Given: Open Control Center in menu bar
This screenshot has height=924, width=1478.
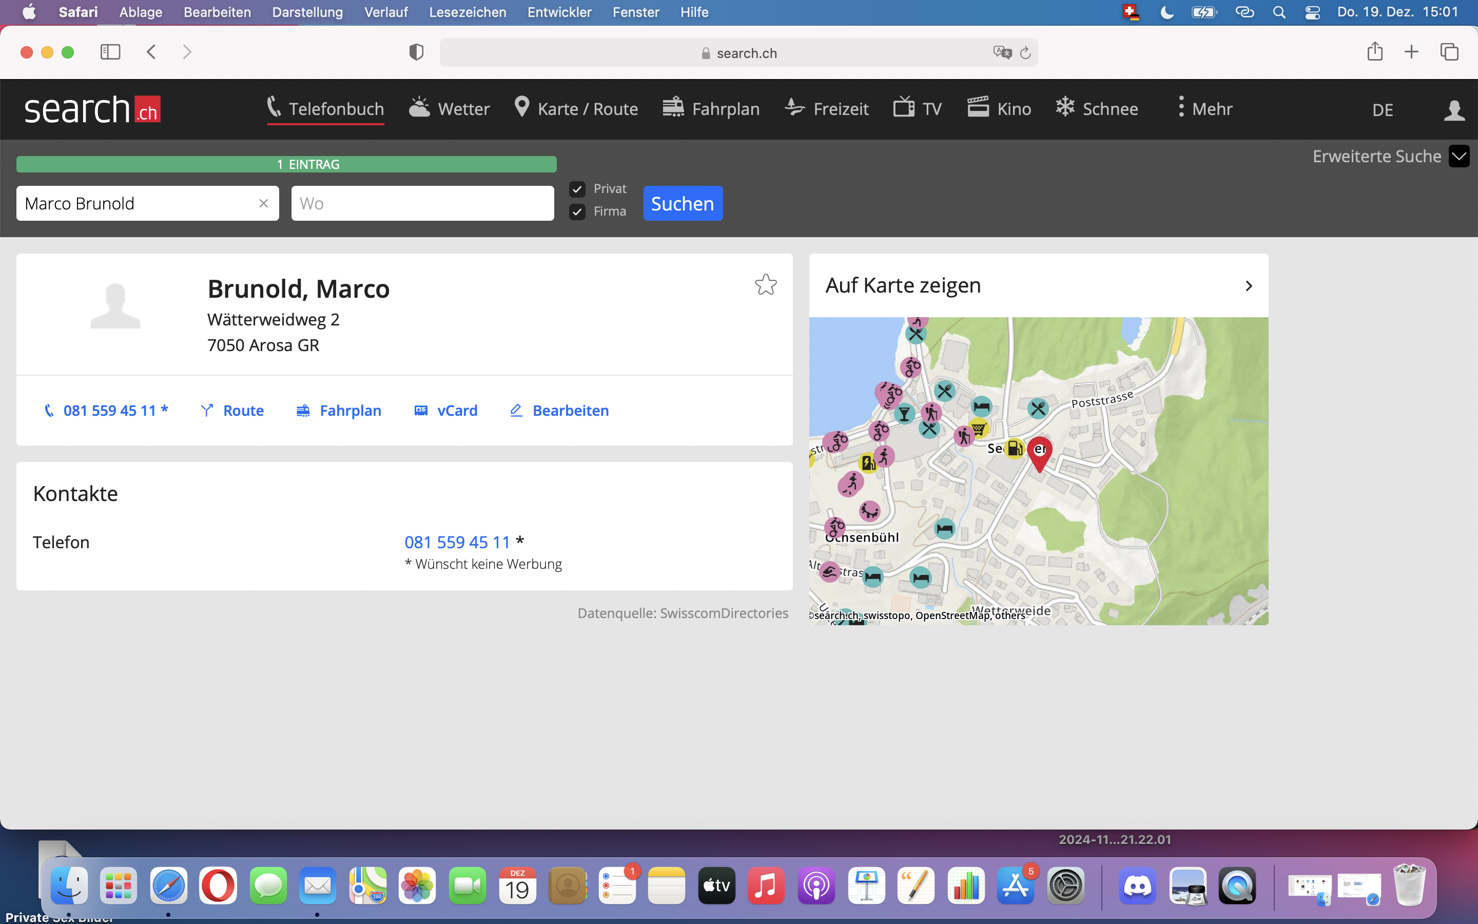Looking at the screenshot, I should [1312, 12].
